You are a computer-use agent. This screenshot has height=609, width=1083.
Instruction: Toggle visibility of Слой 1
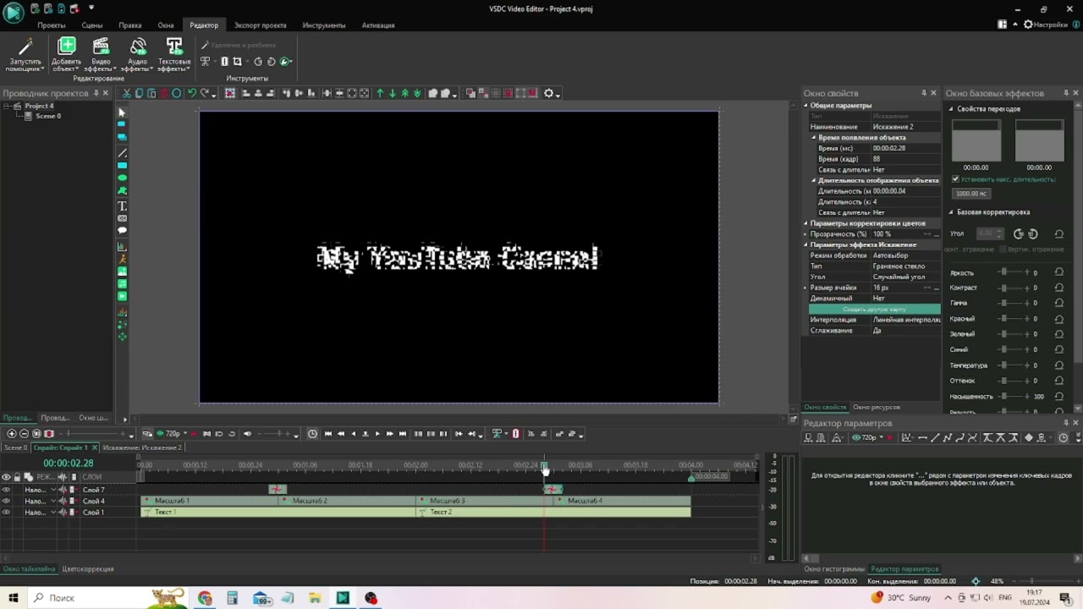tap(7, 512)
